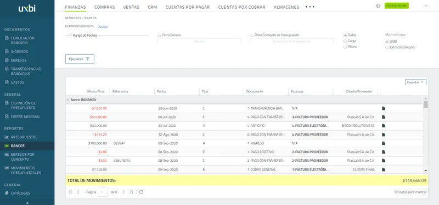
Task: Open document icon for 23-Jun-2020 row
Action: click(x=384, y=108)
